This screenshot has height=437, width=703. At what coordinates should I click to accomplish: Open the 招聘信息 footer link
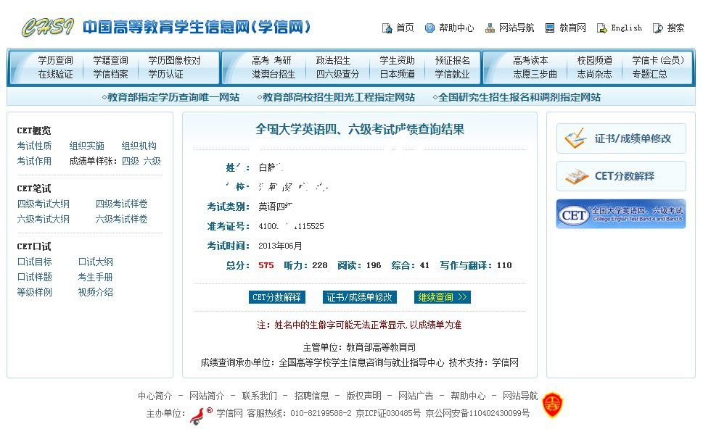[x=311, y=396]
